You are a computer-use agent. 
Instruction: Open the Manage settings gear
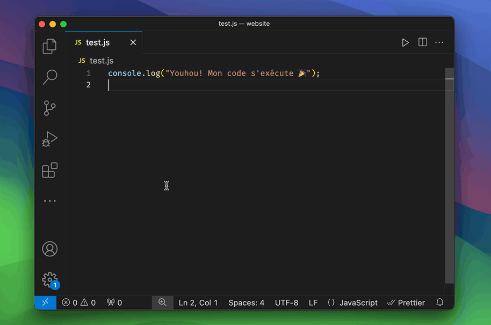[x=50, y=280]
